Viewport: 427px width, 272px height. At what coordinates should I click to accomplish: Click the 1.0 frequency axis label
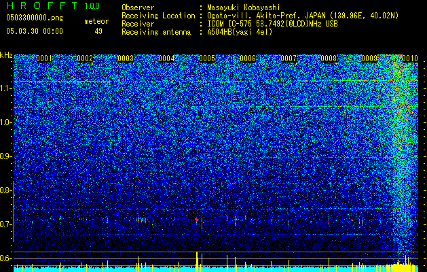(x=5, y=122)
